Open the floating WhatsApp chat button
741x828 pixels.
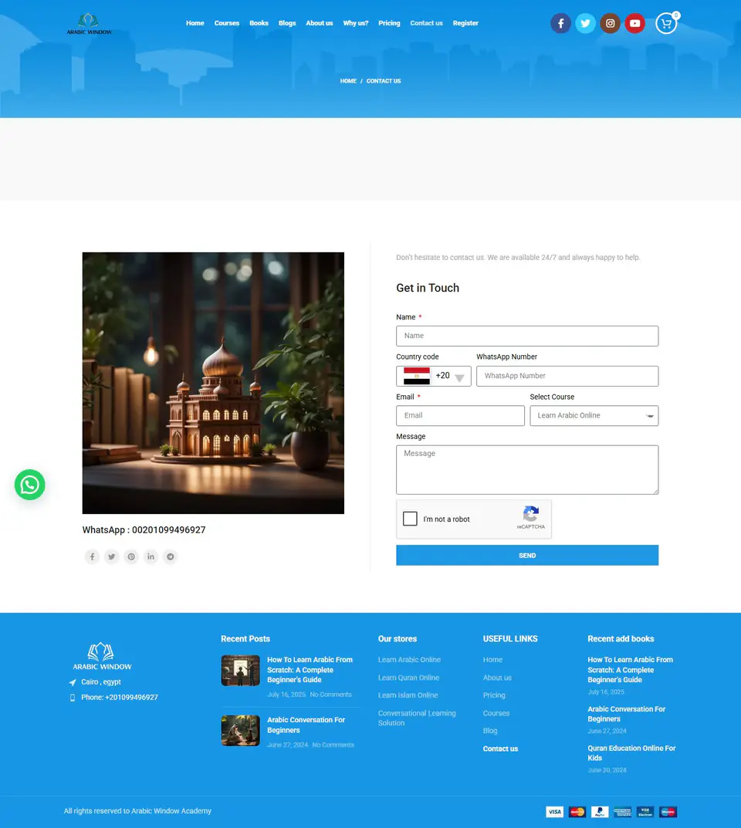tap(29, 485)
